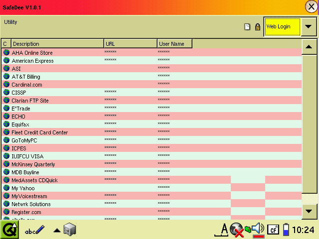Click globe icon beside Equifax
This screenshot has height=239, width=319.
point(6,124)
